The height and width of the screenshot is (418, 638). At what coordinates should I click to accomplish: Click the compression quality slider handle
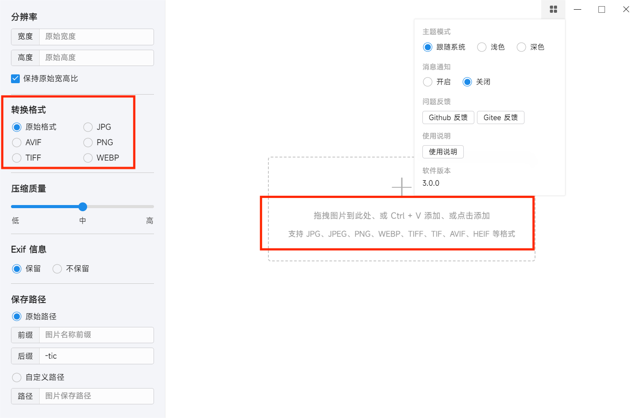tap(83, 207)
